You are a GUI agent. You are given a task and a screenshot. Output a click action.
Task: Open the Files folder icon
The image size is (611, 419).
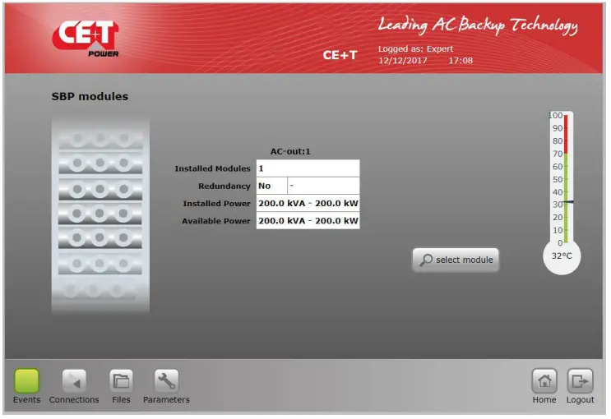pyautogui.click(x=121, y=380)
